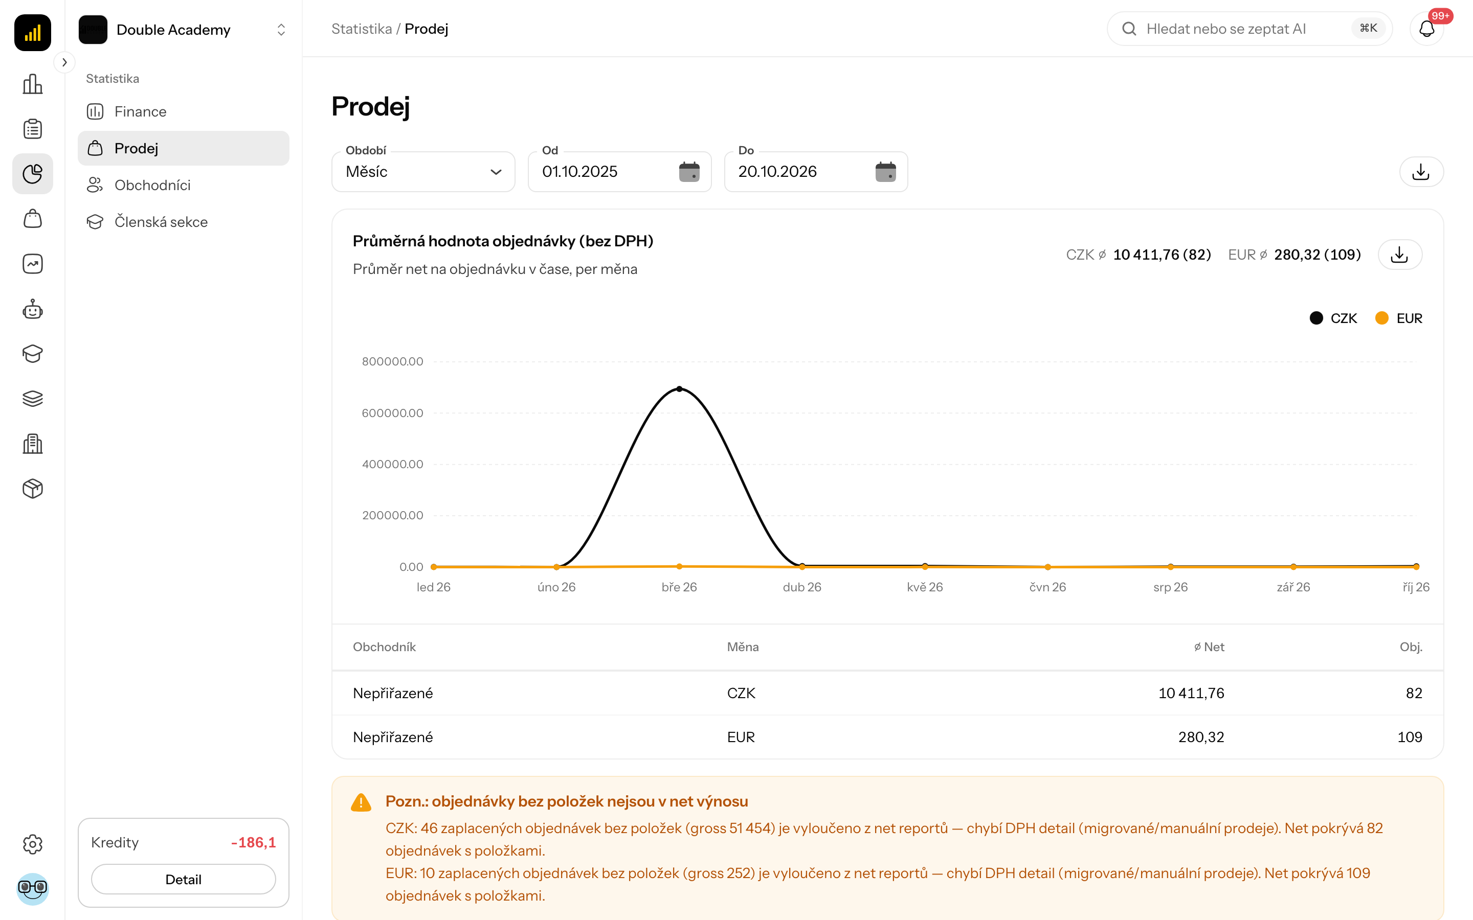Click the Statistika breadcrumb link
1473x920 pixels.
[x=362, y=29]
